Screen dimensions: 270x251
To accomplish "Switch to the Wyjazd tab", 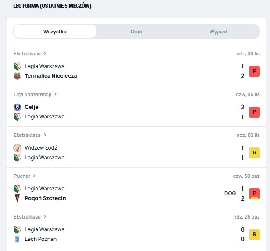I will 218,32.
